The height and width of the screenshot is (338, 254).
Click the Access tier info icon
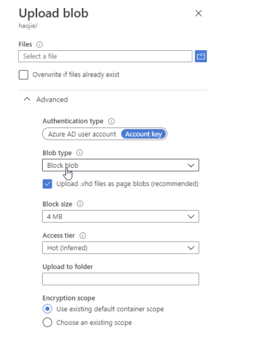point(83,235)
